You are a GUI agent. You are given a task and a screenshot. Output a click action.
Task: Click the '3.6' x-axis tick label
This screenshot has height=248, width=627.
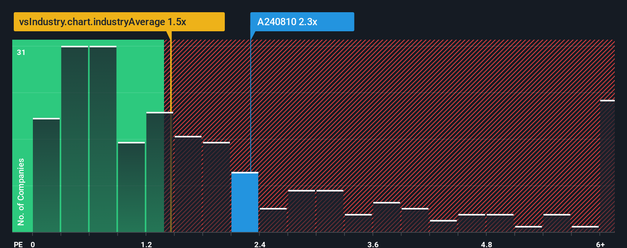[x=373, y=244]
